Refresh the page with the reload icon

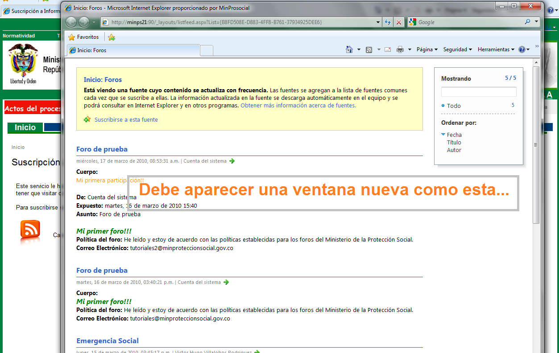(388, 22)
